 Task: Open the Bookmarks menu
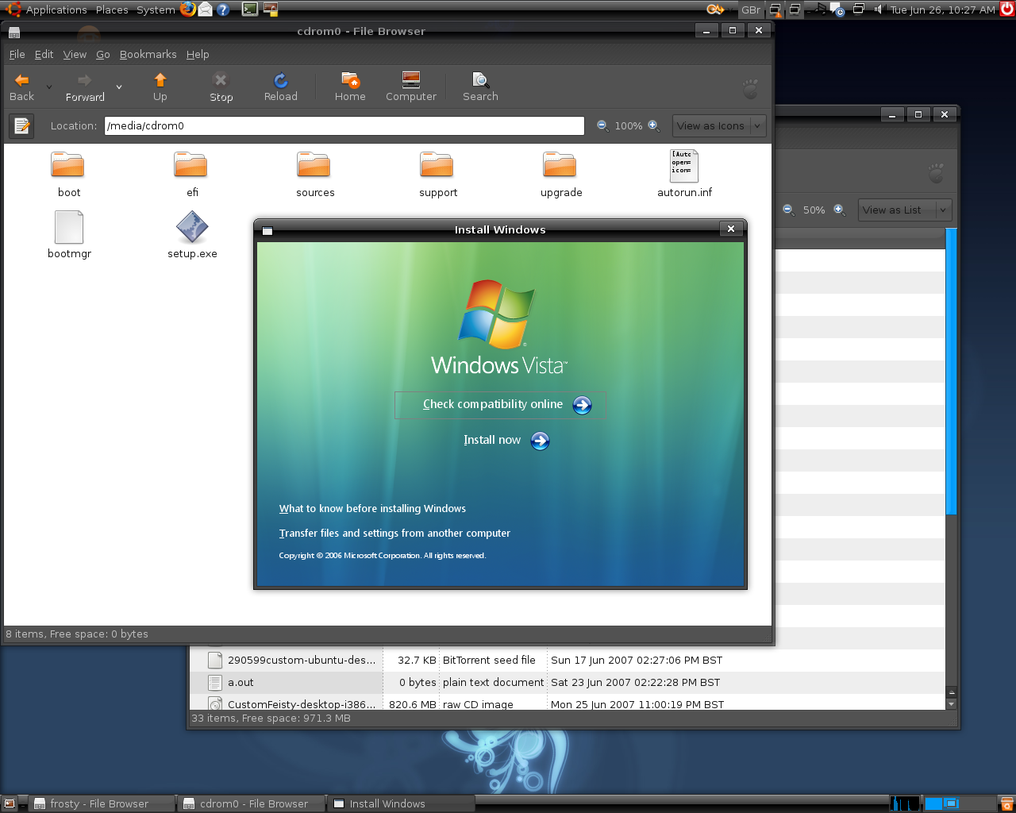point(148,55)
